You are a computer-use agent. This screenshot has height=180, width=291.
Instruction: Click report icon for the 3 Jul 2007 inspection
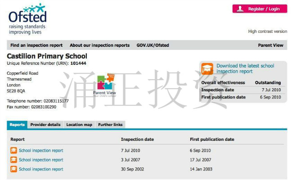(13, 160)
